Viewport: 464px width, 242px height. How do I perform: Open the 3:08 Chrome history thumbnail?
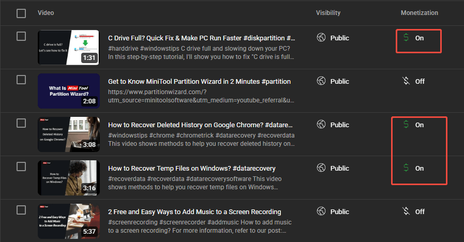click(x=68, y=134)
